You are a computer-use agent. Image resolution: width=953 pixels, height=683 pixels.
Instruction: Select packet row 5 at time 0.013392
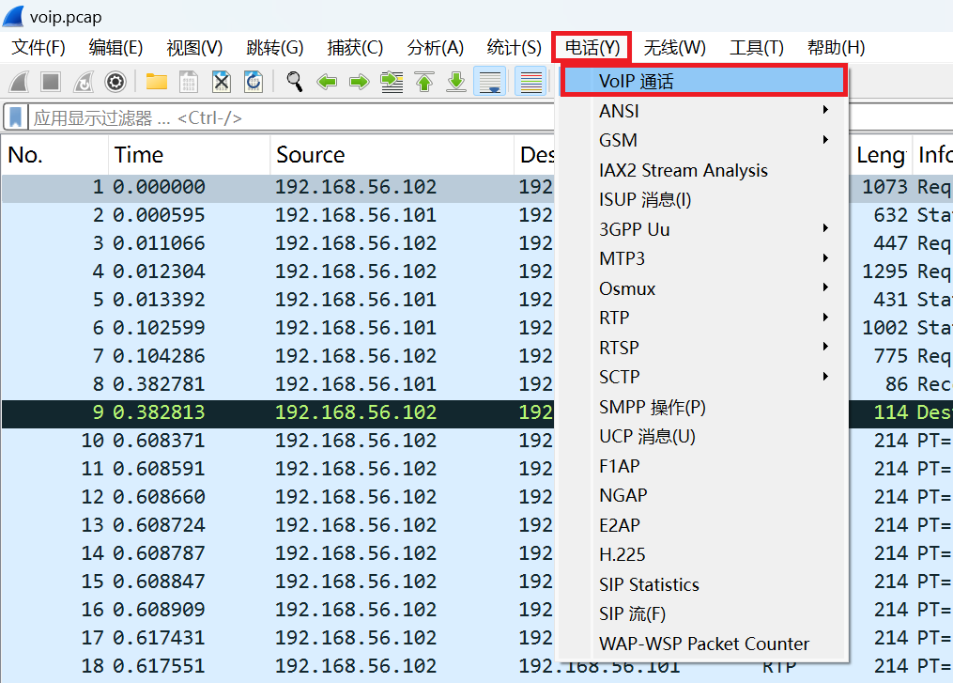coord(278,300)
